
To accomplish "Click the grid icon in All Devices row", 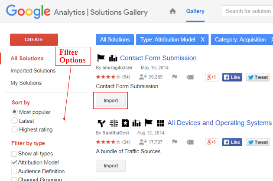I will 160,123.
